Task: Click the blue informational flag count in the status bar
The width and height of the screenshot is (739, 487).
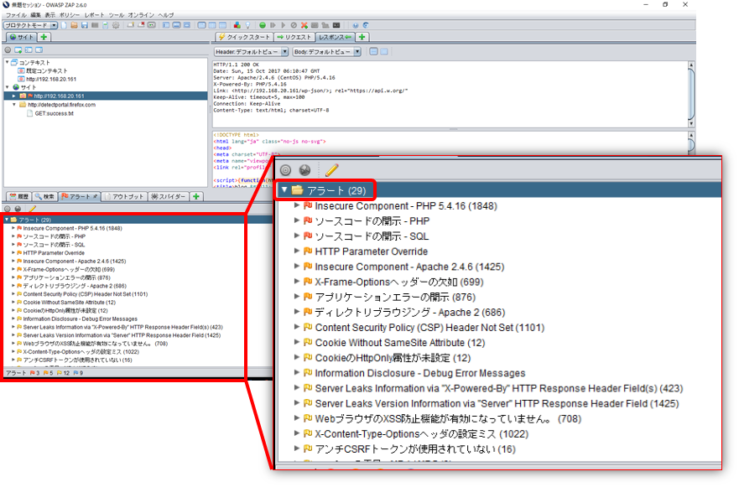Action: click(x=78, y=373)
